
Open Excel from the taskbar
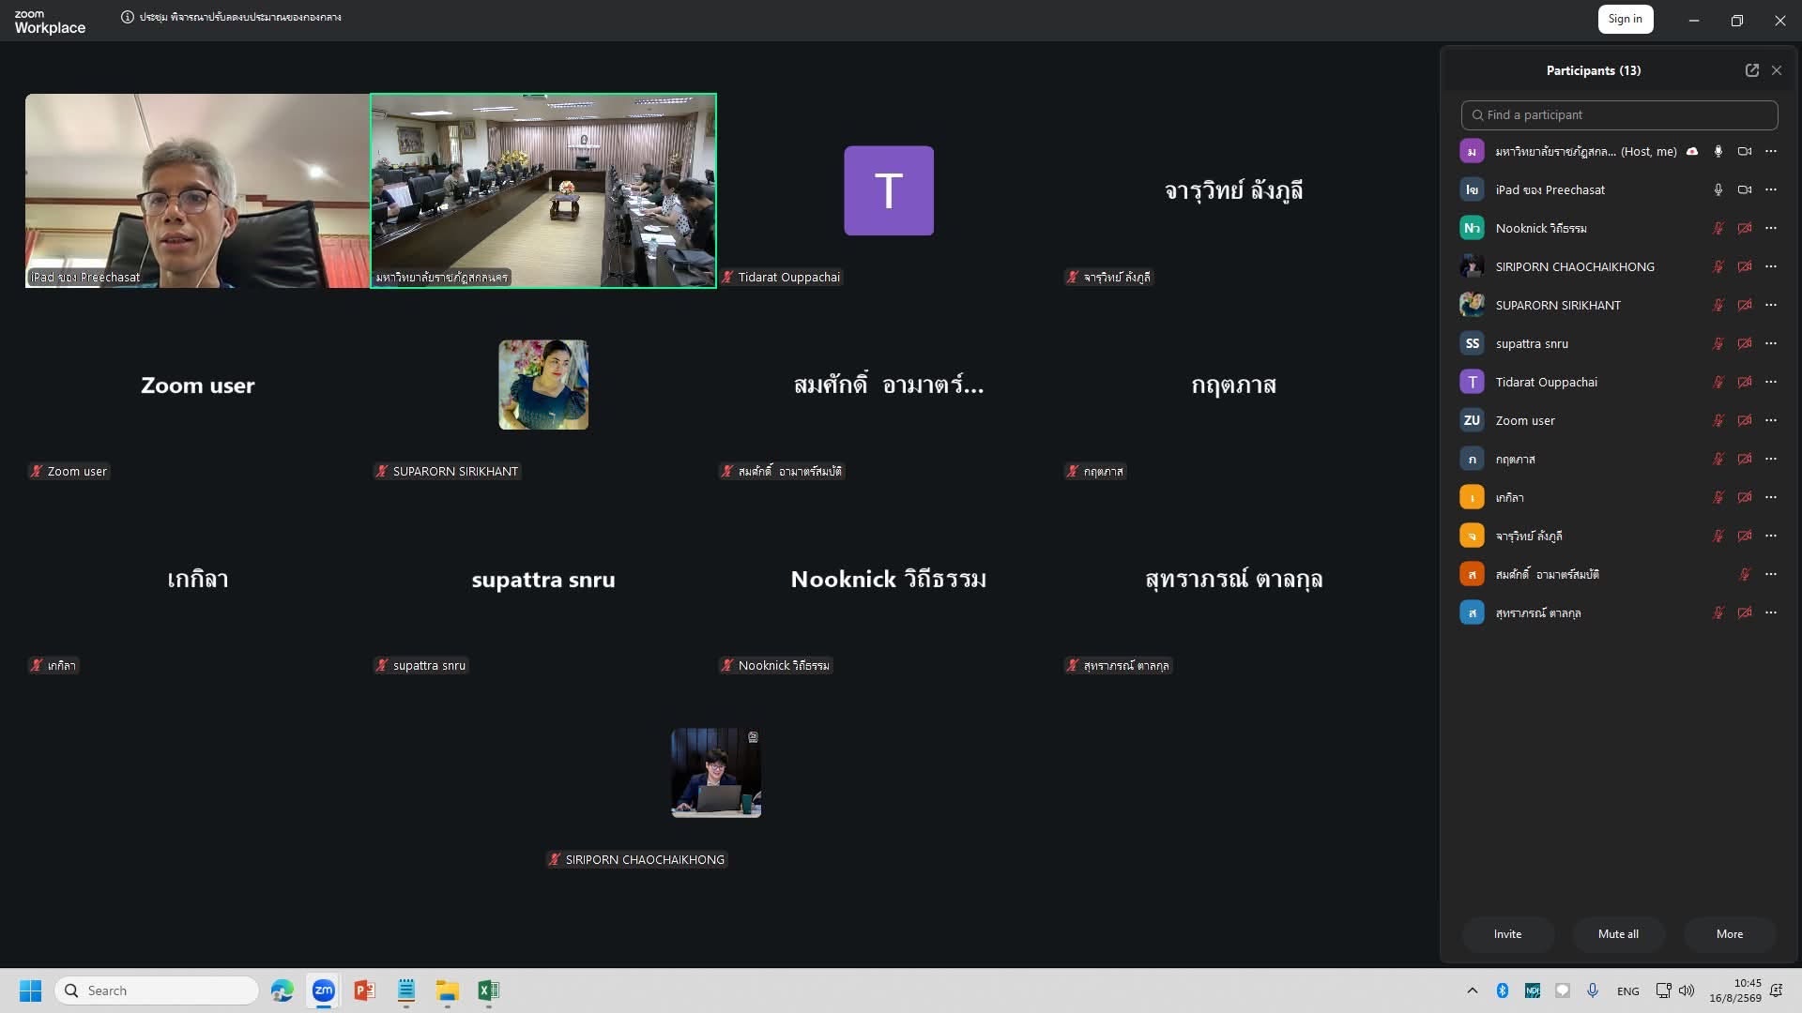click(488, 990)
